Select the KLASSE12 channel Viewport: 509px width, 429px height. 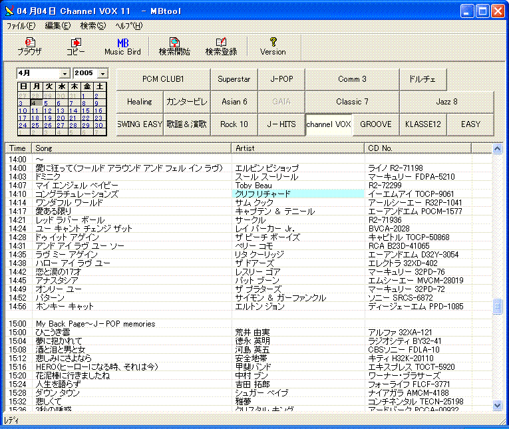[423, 124]
